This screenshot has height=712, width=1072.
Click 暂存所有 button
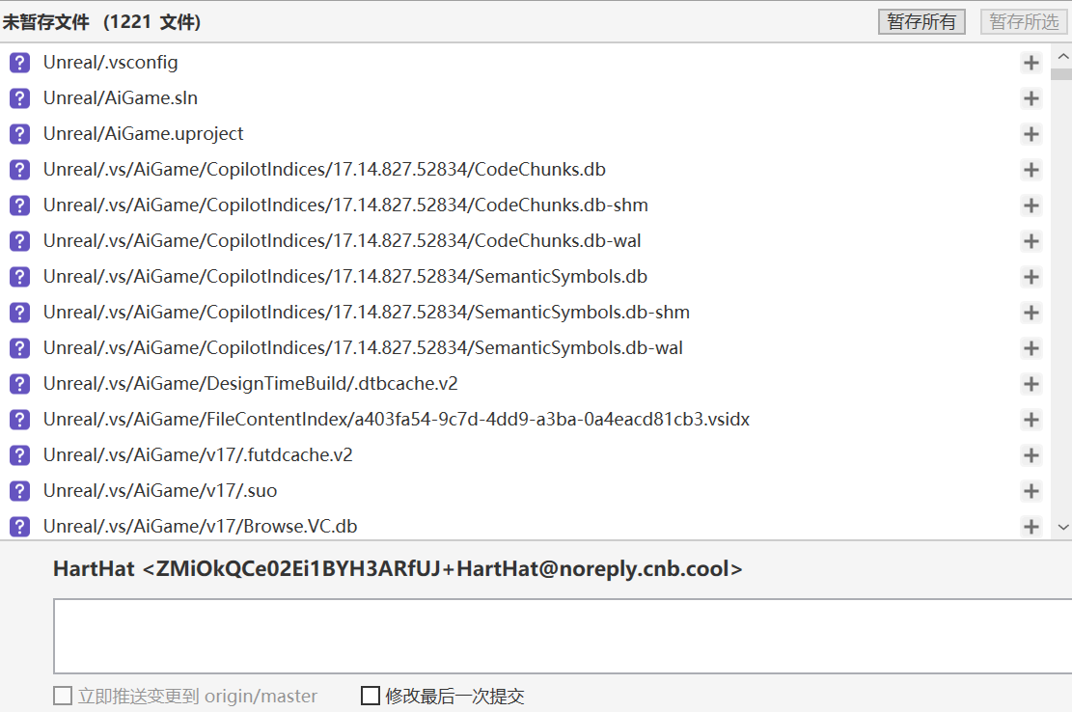click(921, 21)
